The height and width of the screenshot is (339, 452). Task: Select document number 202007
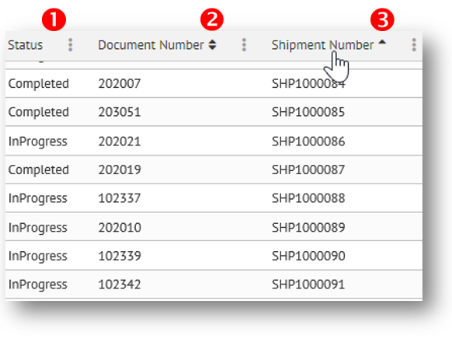[x=120, y=84]
